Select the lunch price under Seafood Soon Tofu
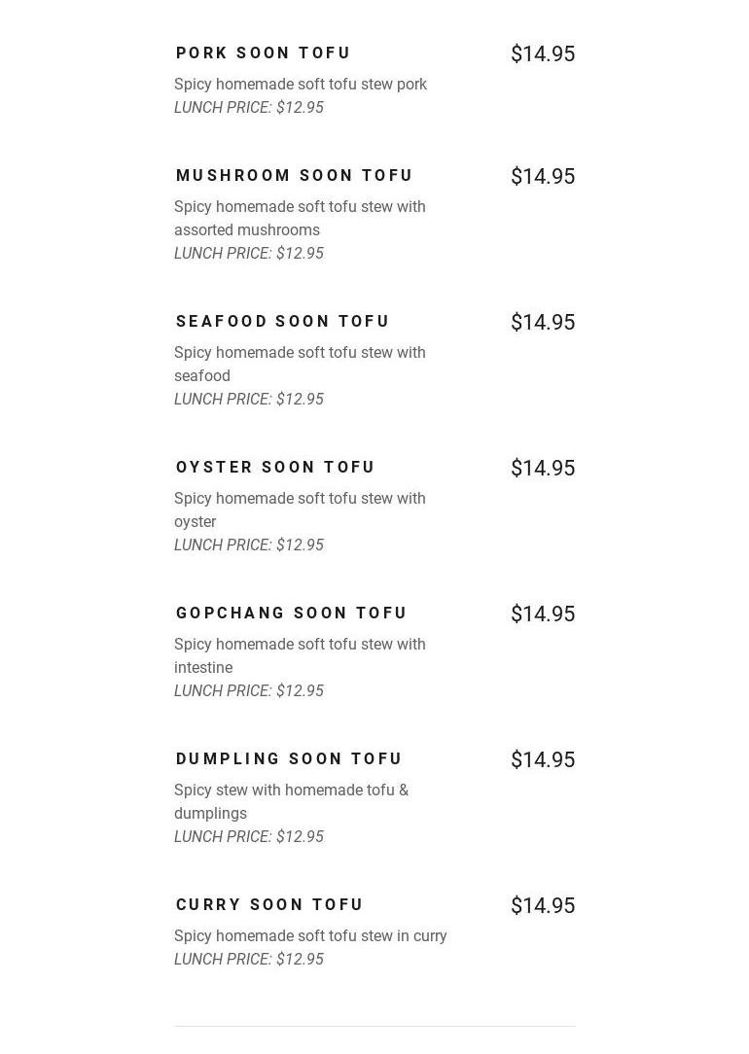 click(249, 400)
